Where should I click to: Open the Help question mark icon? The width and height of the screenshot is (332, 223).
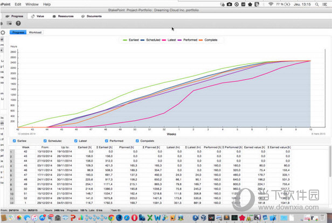[x=18, y=24]
